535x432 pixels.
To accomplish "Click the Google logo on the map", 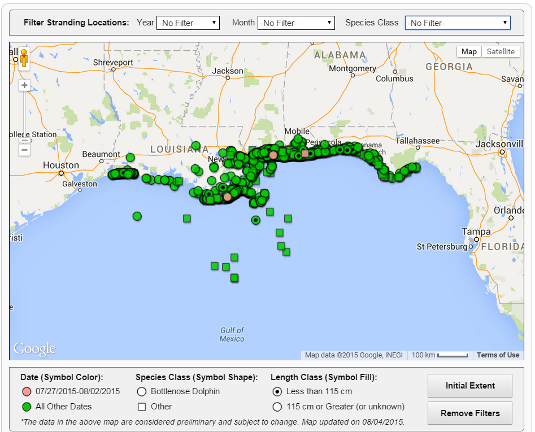I will click(x=34, y=349).
